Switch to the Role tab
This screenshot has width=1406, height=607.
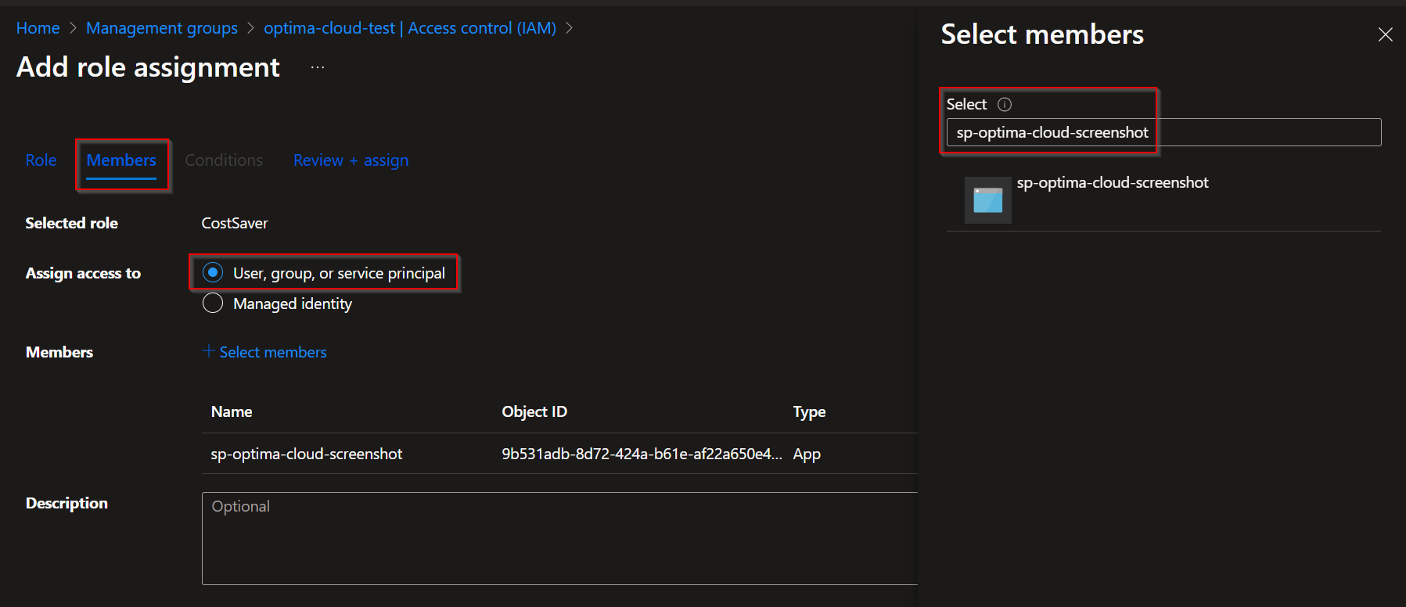click(41, 160)
